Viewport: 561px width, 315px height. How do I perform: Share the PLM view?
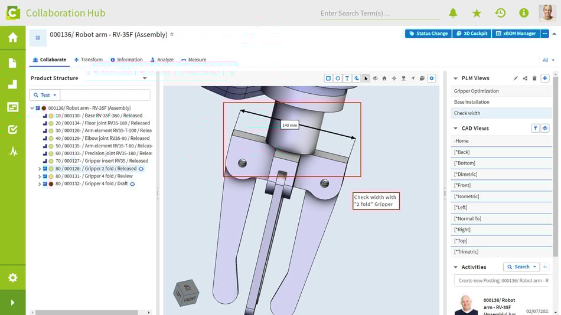525,78
